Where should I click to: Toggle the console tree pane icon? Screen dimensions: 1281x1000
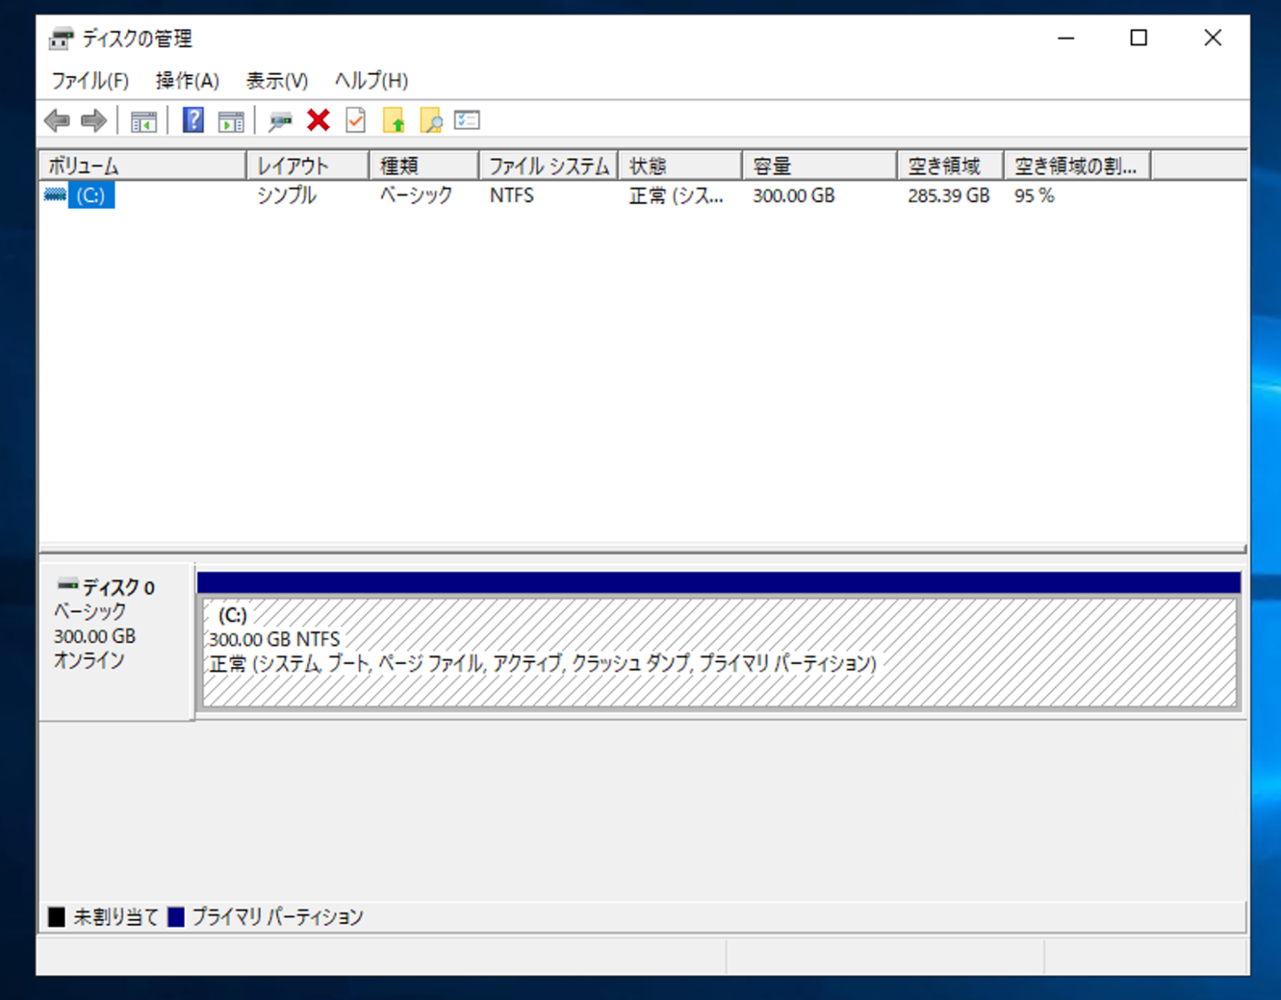tap(143, 120)
